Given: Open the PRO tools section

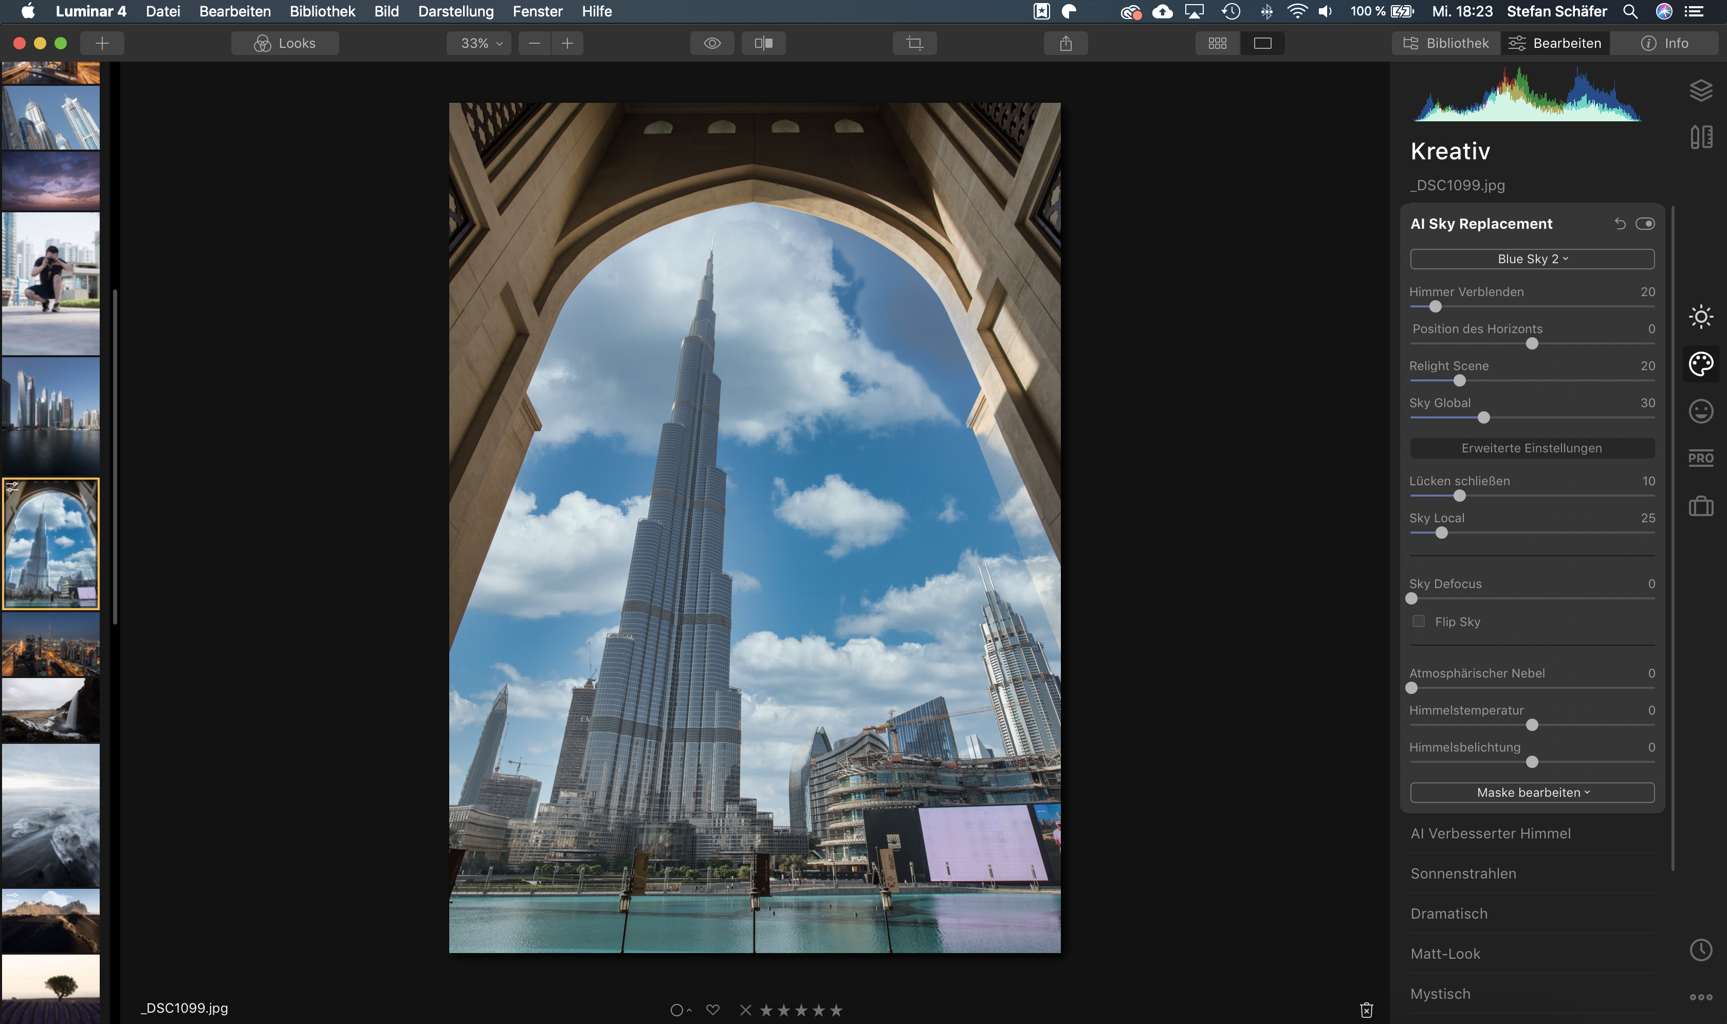Looking at the screenshot, I should pos(1700,458).
